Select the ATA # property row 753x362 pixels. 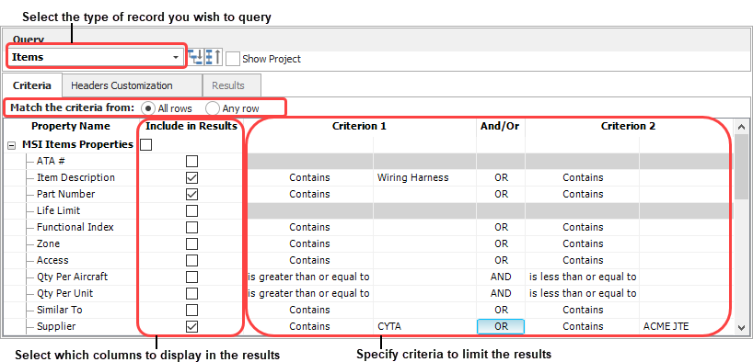coord(50,161)
